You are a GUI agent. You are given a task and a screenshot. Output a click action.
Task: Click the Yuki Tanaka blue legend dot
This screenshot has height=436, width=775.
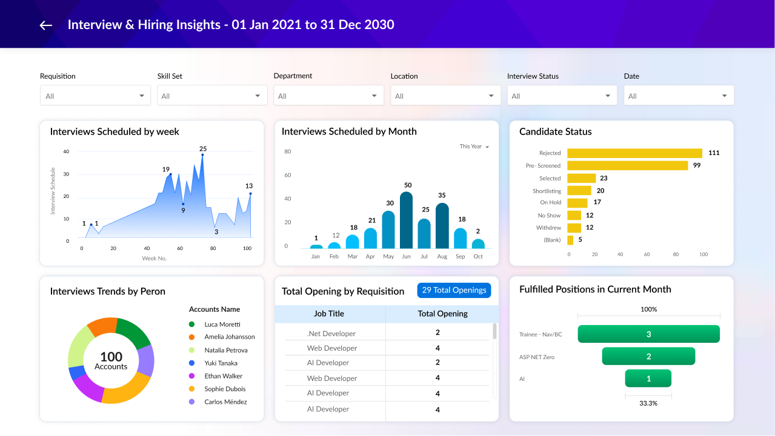tap(192, 363)
